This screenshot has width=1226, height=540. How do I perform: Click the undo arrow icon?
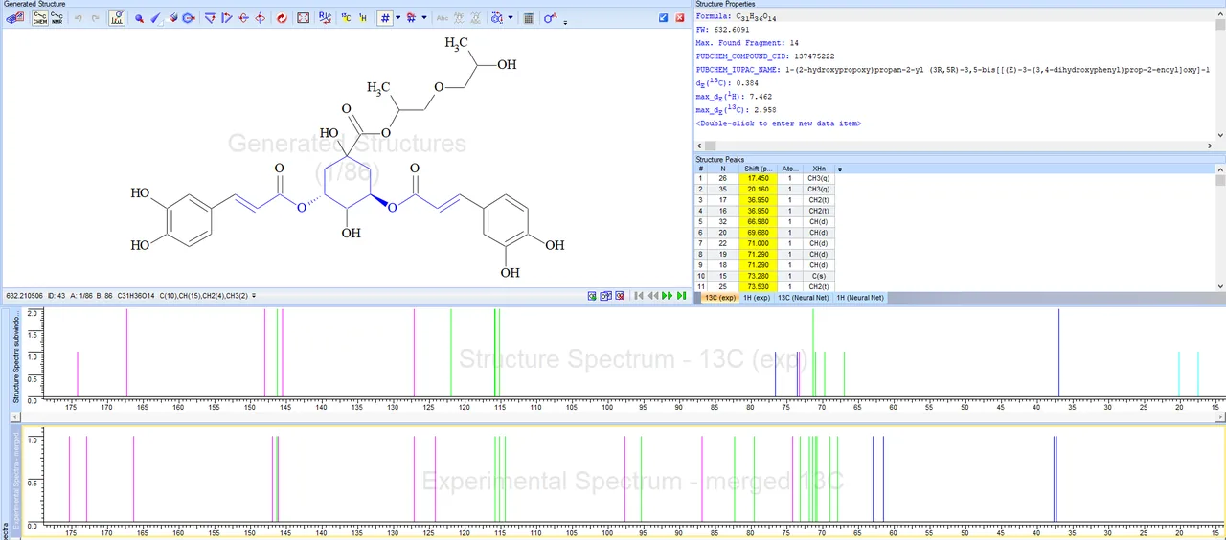point(79,18)
